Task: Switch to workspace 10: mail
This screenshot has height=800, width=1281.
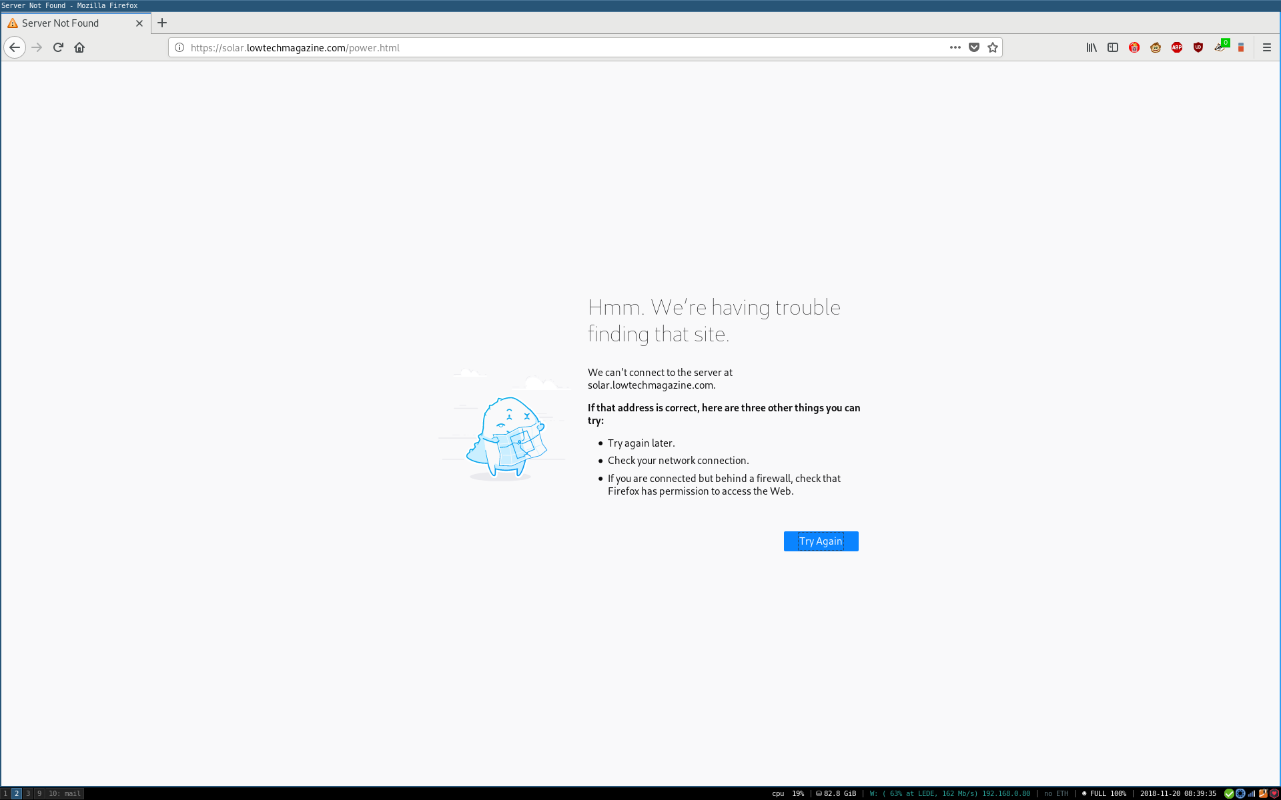Action: pos(65,793)
